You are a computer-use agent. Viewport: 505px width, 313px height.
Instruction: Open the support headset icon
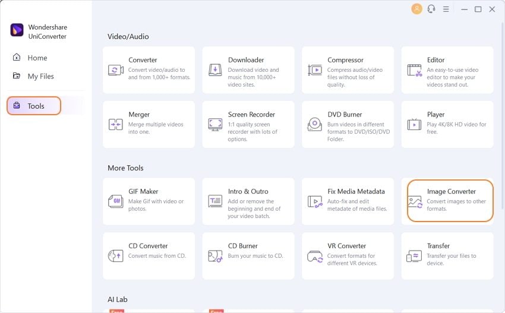click(x=431, y=9)
